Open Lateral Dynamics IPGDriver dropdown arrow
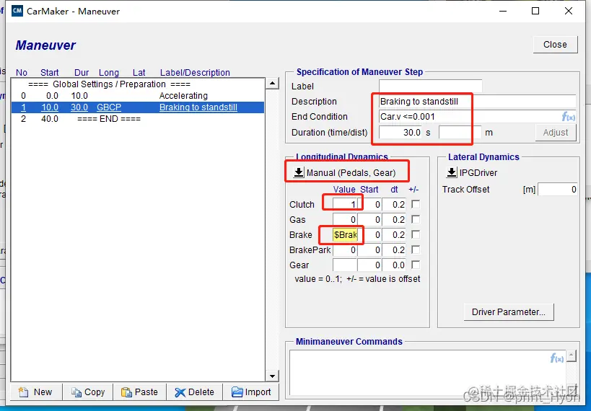591x411 pixels. tap(451, 172)
